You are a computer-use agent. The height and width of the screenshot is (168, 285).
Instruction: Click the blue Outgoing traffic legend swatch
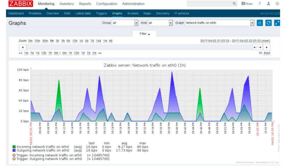pyautogui.click(x=14, y=150)
